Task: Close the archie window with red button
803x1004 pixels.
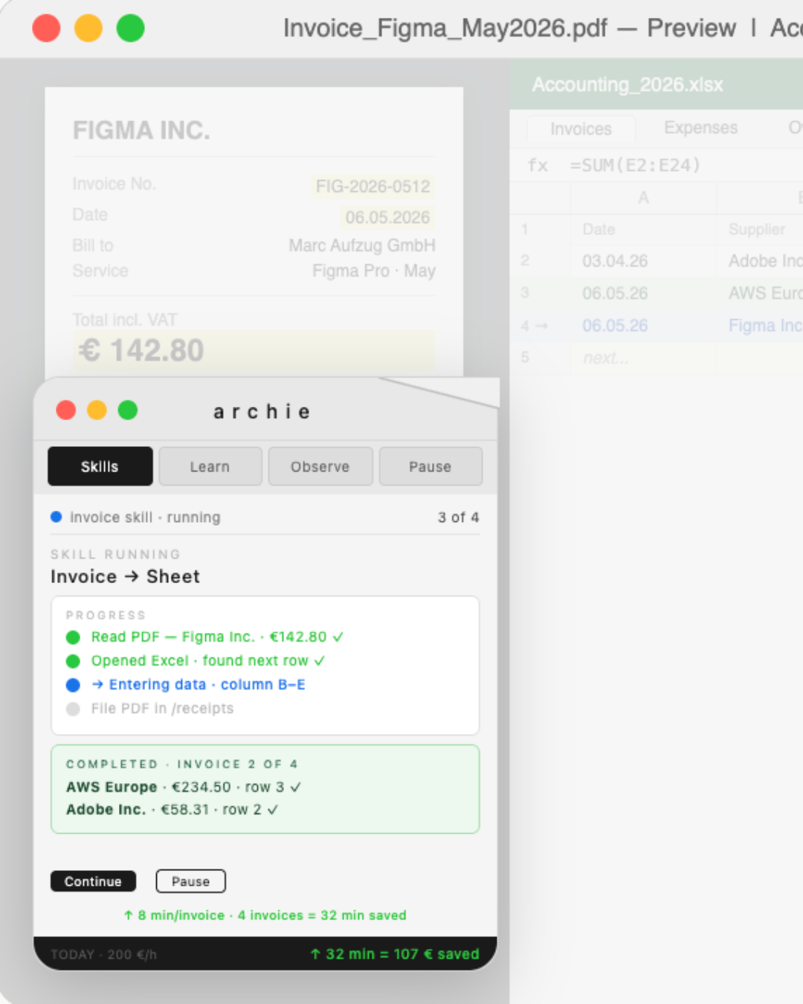Action: tap(66, 410)
